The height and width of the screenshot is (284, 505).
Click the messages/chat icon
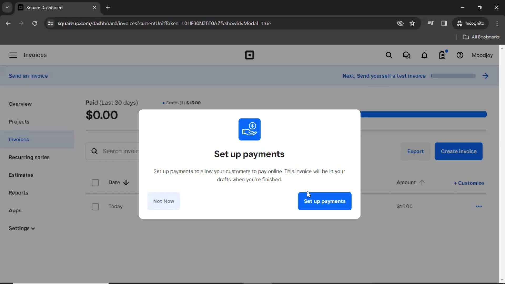point(407,55)
